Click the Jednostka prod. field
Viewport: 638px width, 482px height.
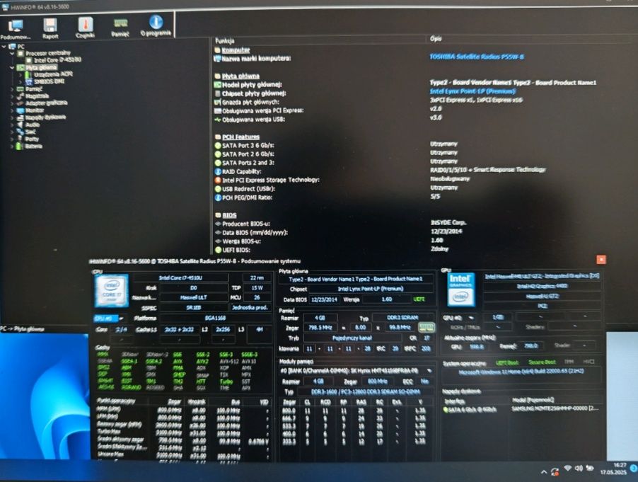(x=250, y=307)
